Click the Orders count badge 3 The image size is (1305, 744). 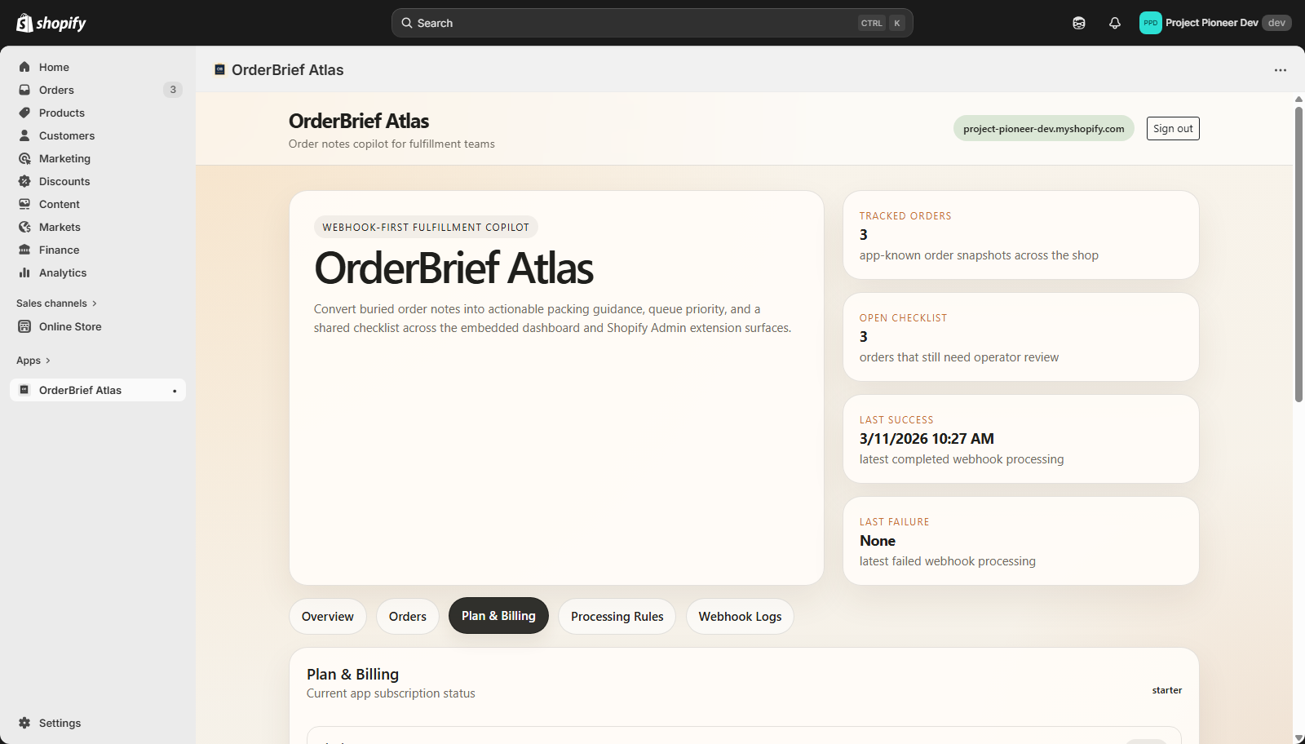pos(173,90)
